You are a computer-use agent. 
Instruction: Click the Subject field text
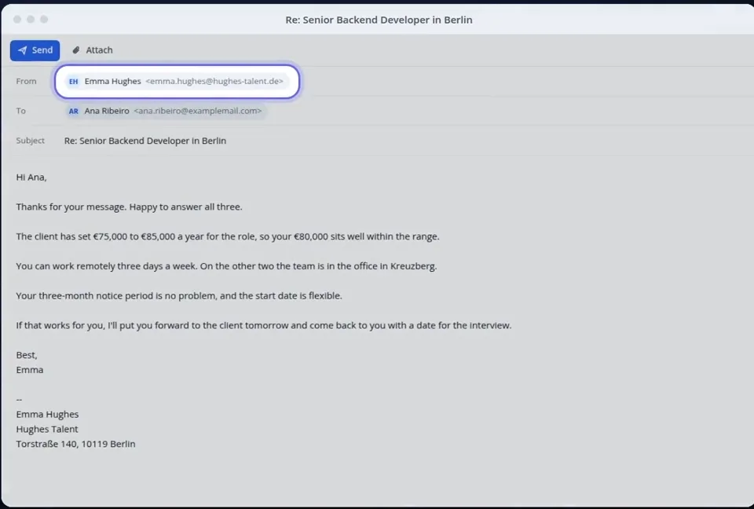point(145,141)
